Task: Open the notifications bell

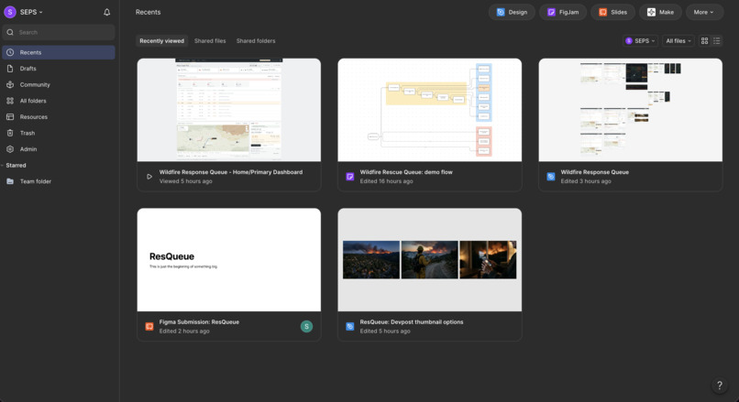Action: [107, 12]
